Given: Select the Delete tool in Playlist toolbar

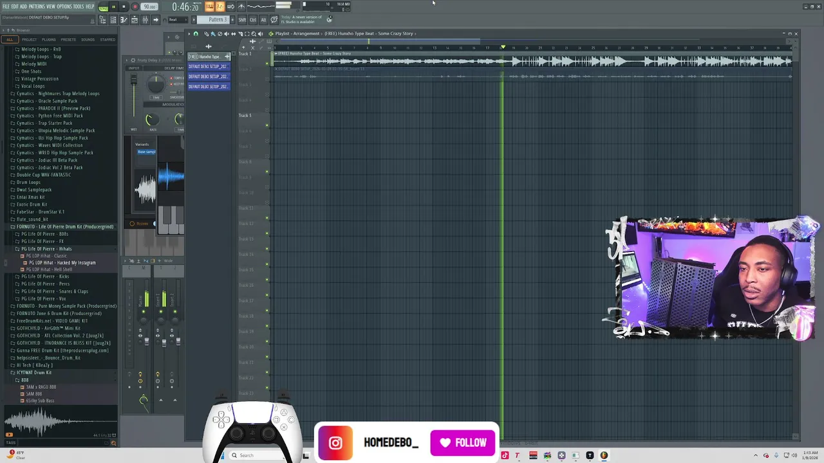Looking at the screenshot, I should (220, 34).
